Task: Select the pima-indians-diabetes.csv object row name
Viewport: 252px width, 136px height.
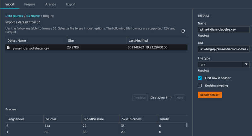Action: pyautogui.click(x=31, y=48)
